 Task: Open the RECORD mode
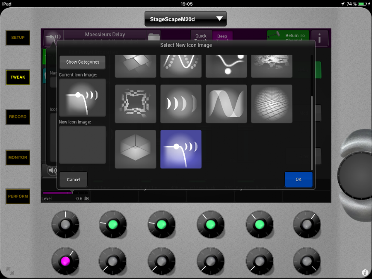click(x=18, y=117)
